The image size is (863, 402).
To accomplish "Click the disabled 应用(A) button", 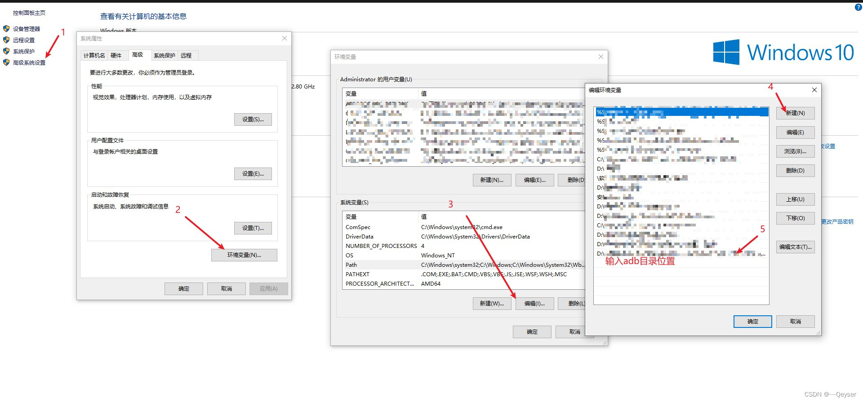I will click(x=269, y=289).
